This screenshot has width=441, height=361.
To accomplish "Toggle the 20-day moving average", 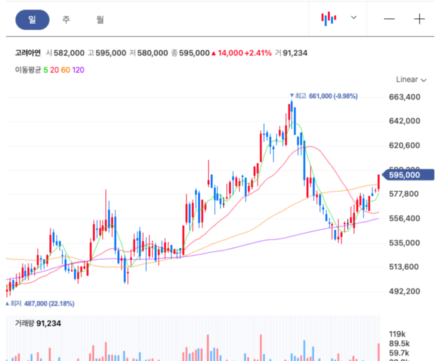I will (x=54, y=70).
